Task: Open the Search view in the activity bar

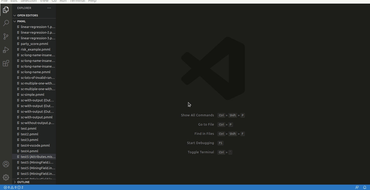Action: (6, 23)
